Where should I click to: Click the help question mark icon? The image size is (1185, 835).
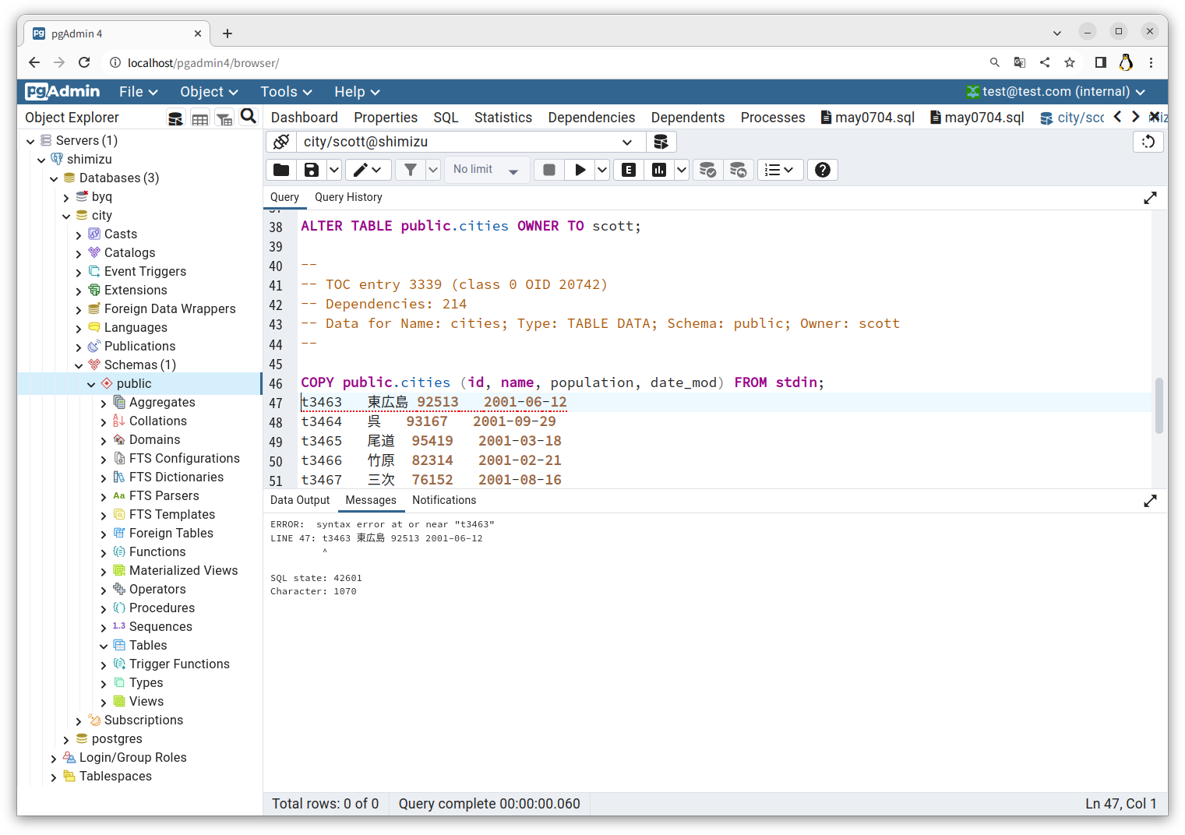point(822,169)
